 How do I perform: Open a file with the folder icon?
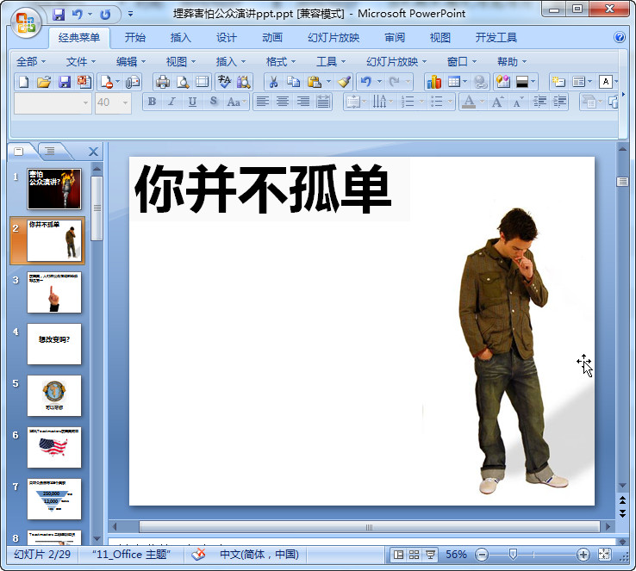coord(44,82)
